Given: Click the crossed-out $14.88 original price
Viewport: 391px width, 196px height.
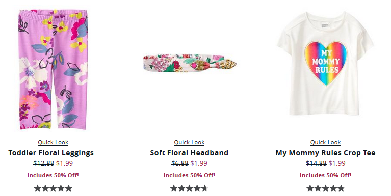Looking at the screenshot, I should (x=316, y=163).
